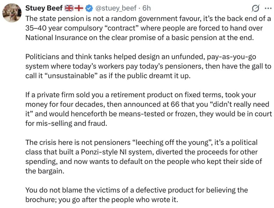
Task: Open the 6h timestamp permalink
Action: [146, 8]
